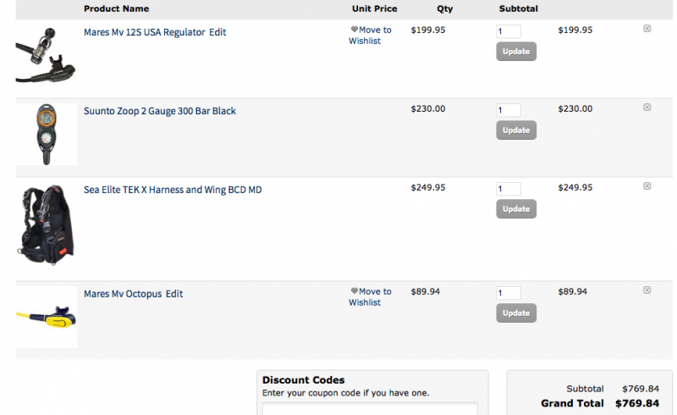Open Suunto Zoop 2 Gauge product image
This screenshot has height=415, width=677.
click(x=47, y=134)
